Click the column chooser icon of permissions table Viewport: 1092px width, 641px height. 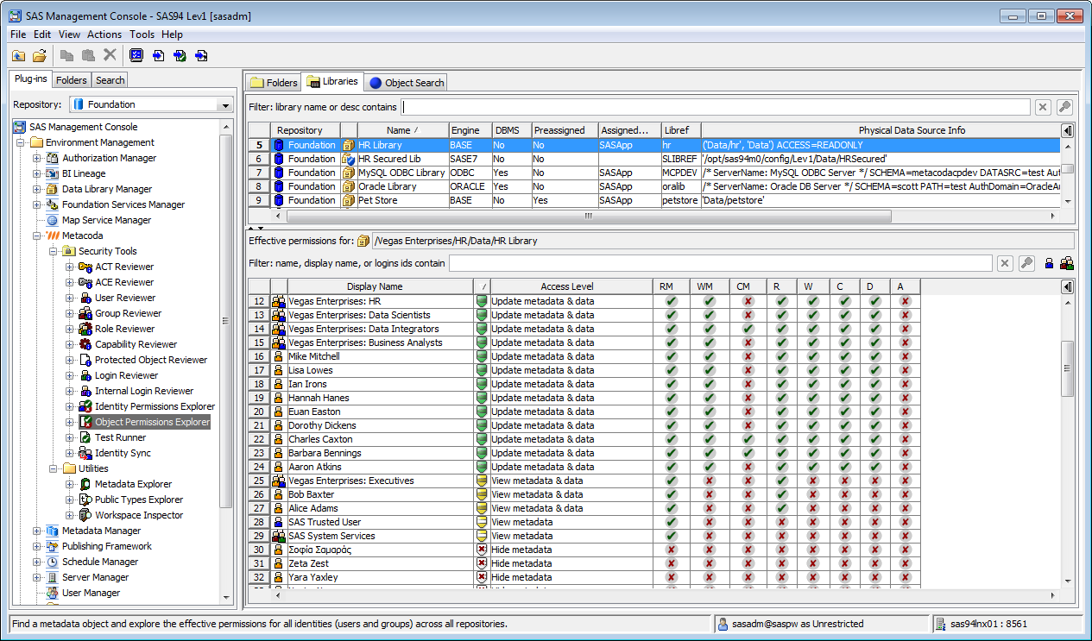1068,286
